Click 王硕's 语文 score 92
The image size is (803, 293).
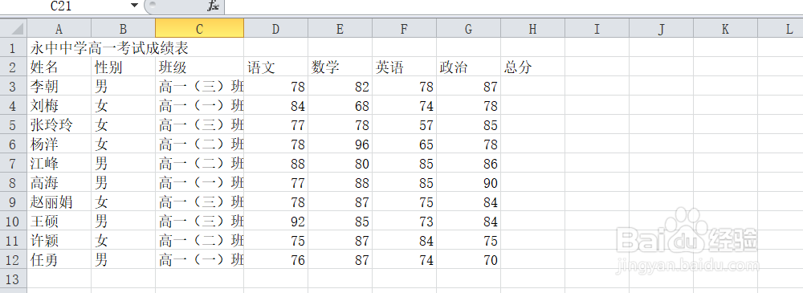tap(276, 222)
